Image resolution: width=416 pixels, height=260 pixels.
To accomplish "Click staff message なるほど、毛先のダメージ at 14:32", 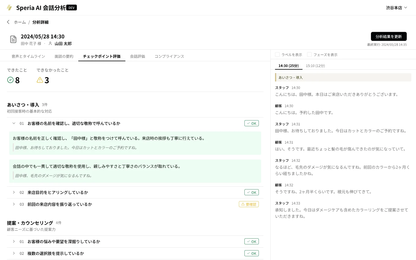I will coord(342,170).
